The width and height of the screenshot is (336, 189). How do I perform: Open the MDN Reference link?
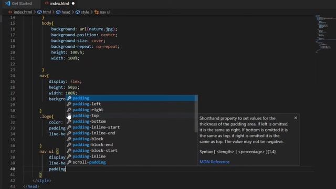214,162
